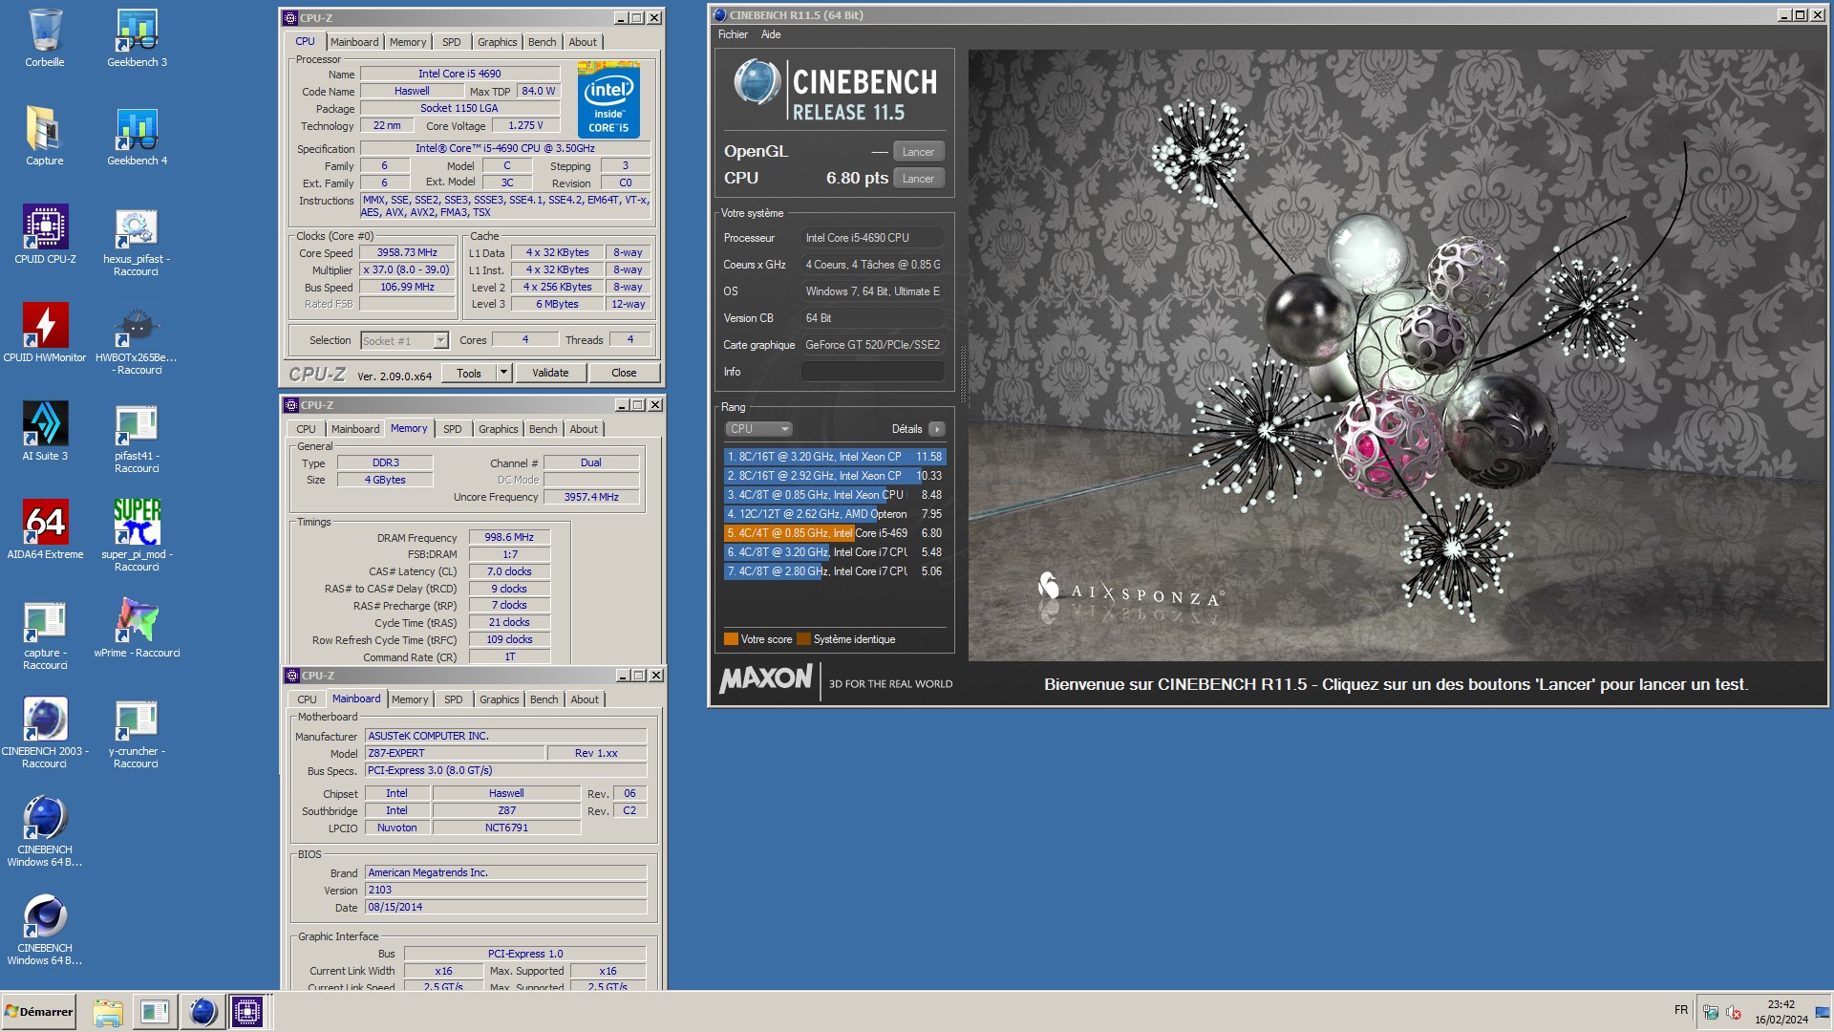Select the y-cruncher shortcut icon

pyautogui.click(x=137, y=734)
